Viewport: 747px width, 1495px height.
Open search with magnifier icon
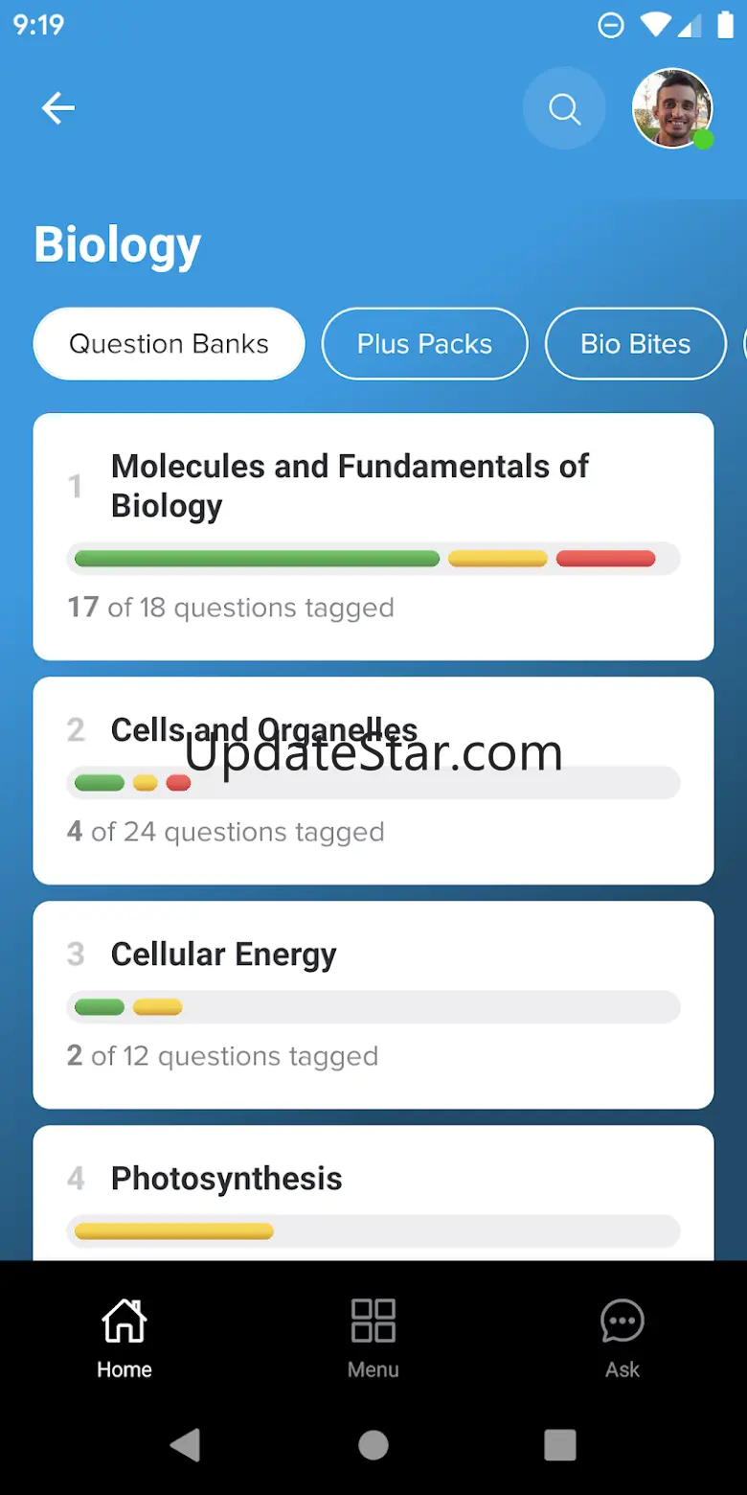point(564,109)
